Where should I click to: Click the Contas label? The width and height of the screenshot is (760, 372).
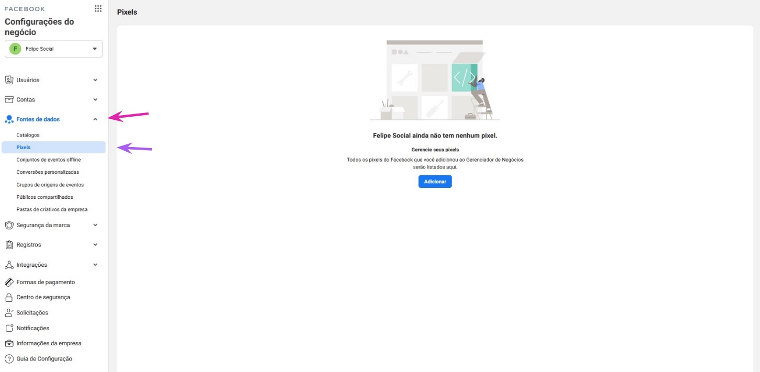click(x=26, y=99)
